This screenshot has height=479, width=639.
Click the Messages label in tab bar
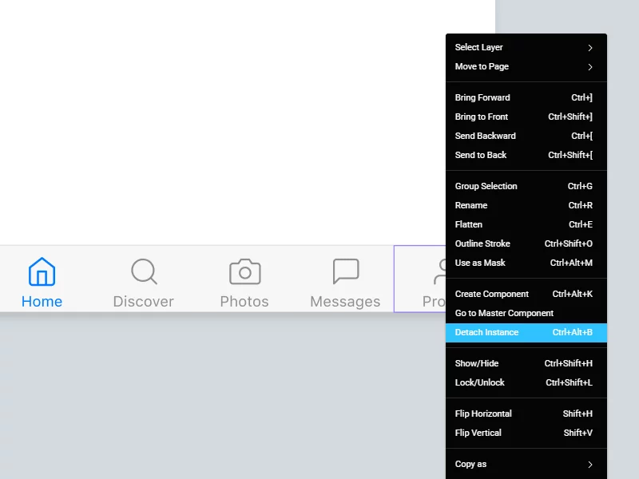click(345, 302)
